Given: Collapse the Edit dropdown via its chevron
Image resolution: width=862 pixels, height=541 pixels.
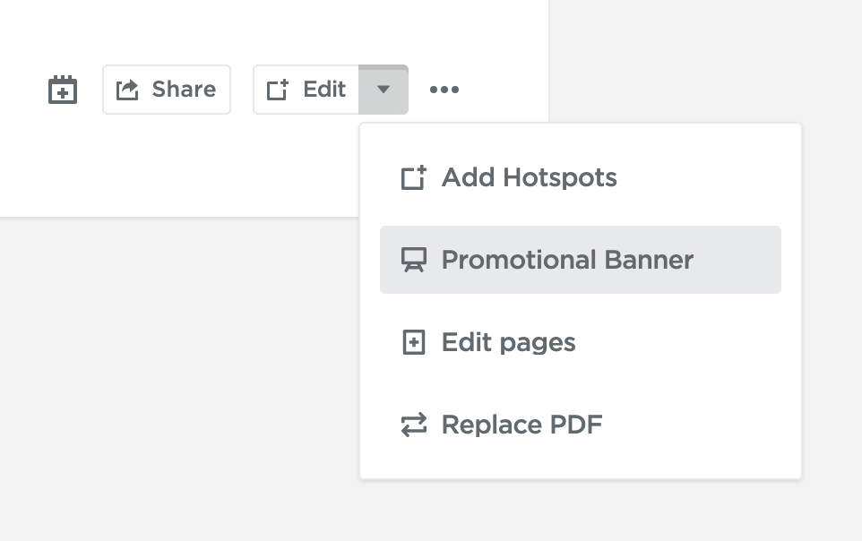Looking at the screenshot, I should (x=384, y=89).
